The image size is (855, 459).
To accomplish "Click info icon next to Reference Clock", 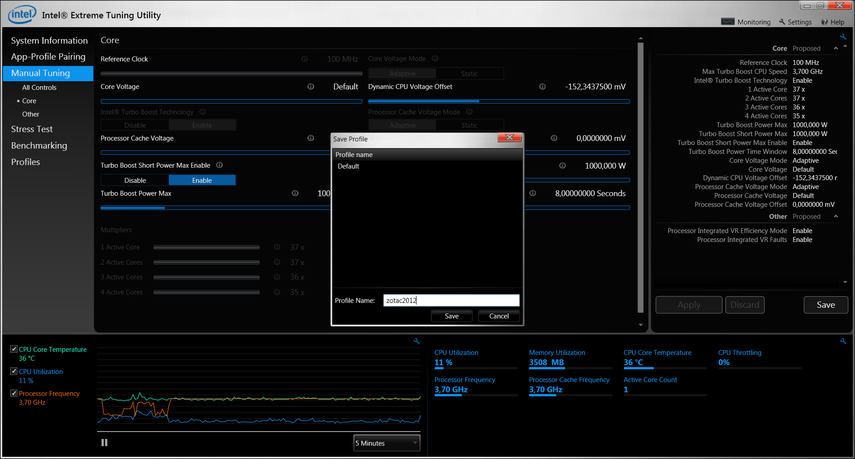I will point(305,59).
